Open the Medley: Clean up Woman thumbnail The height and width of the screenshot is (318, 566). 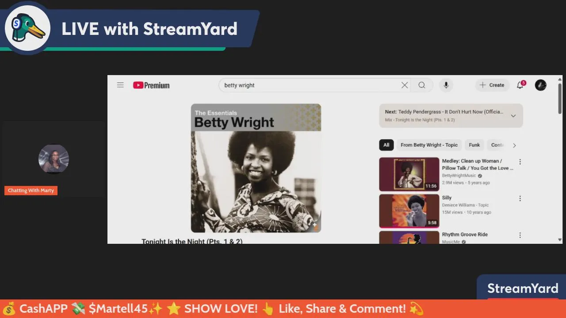click(x=409, y=174)
